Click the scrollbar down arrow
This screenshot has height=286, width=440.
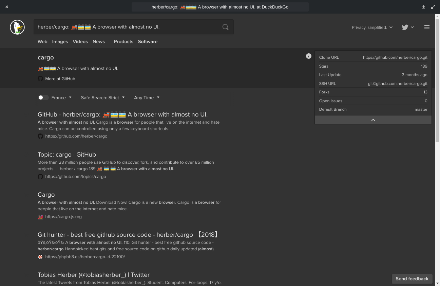point(437,283)
